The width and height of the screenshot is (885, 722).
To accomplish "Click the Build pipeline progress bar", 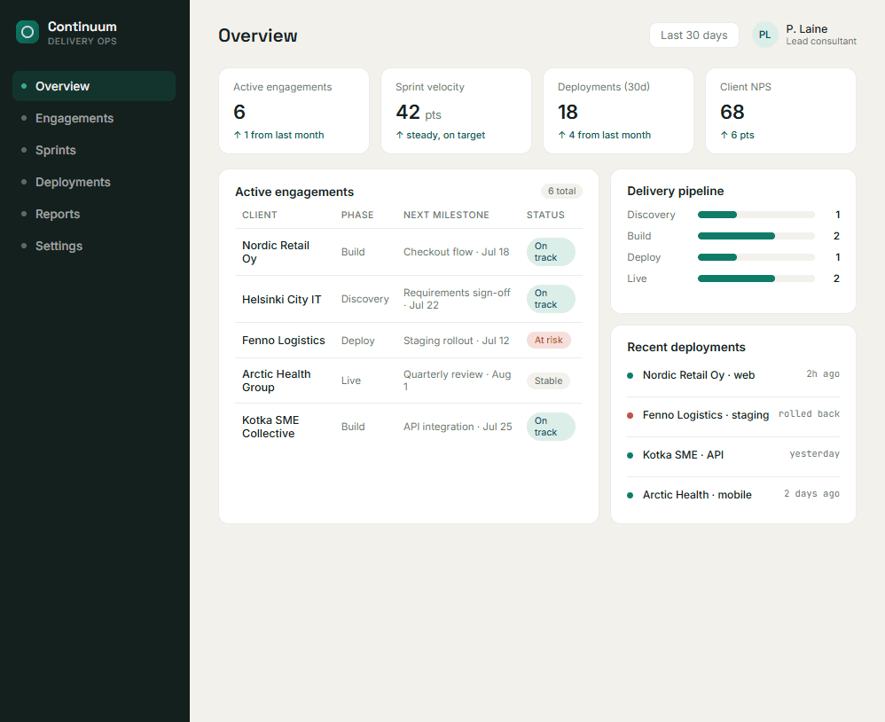I will click(x=756, y=236).
